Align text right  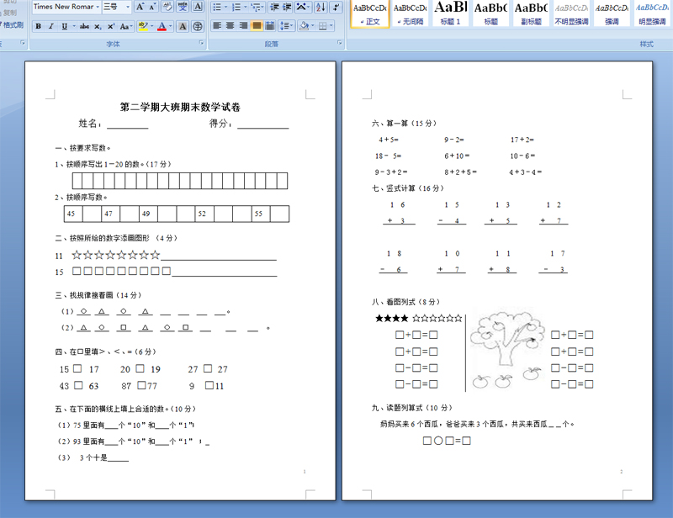[243, 26]
